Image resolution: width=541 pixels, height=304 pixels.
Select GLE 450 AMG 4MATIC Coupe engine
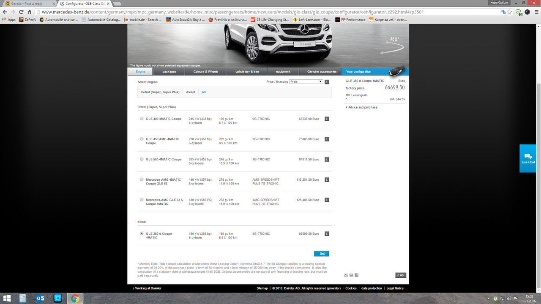pyautogui.click(x=142, y=139)
